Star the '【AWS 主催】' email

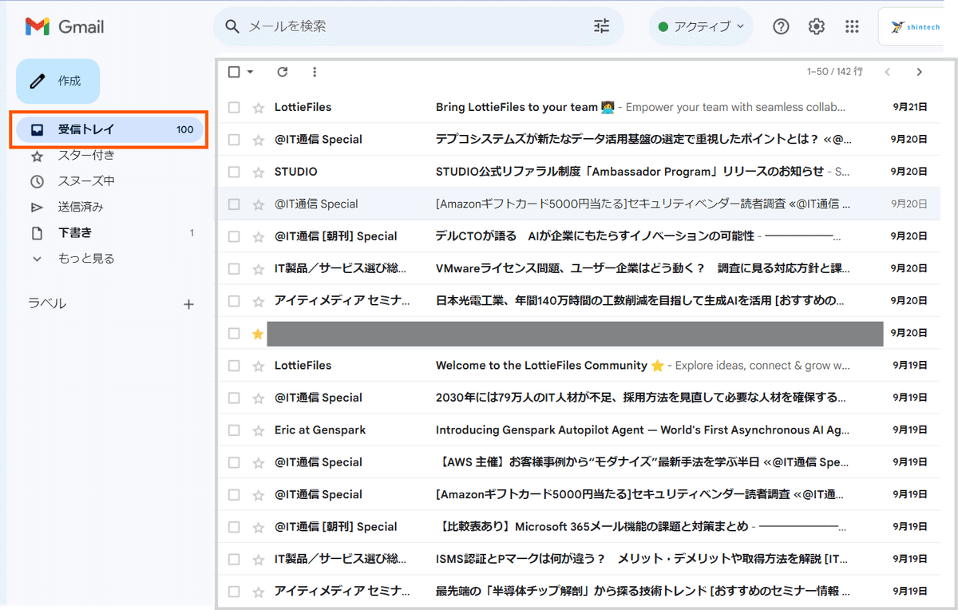pos(258,463)
